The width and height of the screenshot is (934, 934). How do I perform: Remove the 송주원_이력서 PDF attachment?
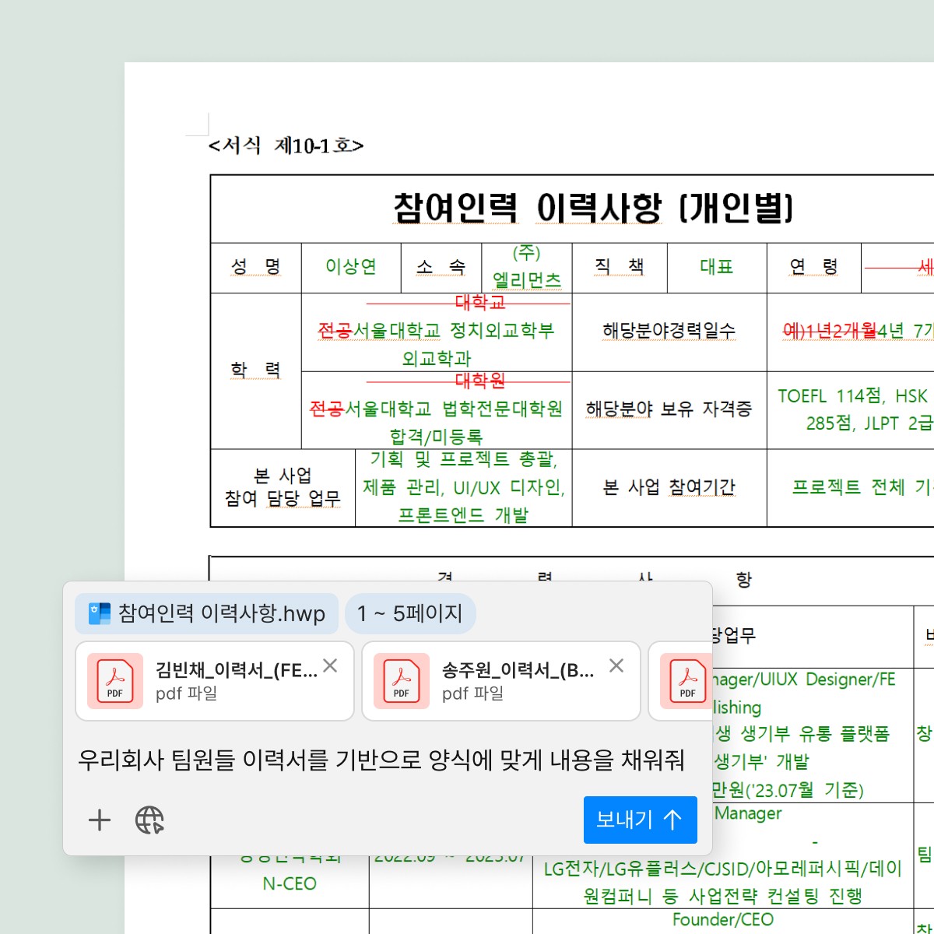(616, 665)
